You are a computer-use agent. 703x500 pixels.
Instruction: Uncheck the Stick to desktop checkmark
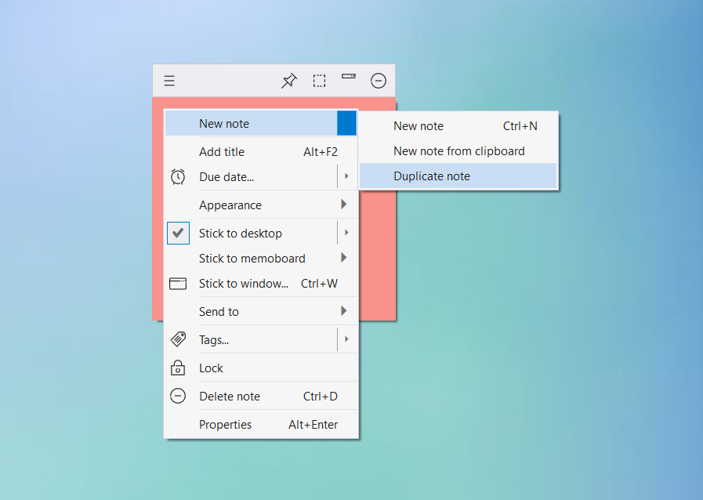178,233
